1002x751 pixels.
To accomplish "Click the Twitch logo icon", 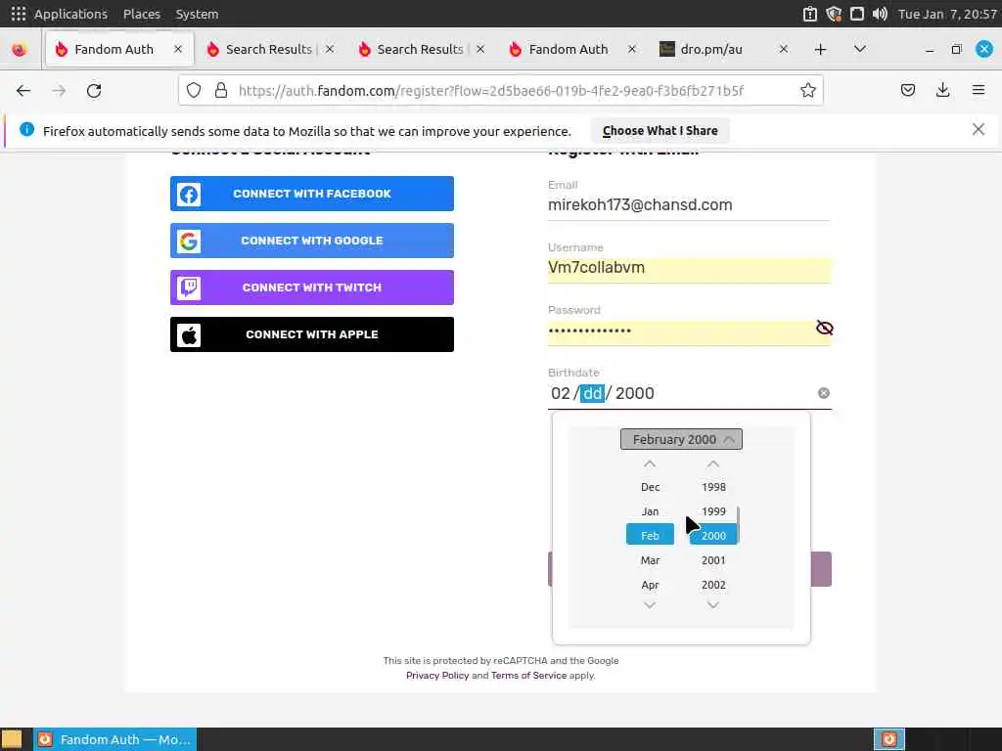I will [x=189, y=288].
